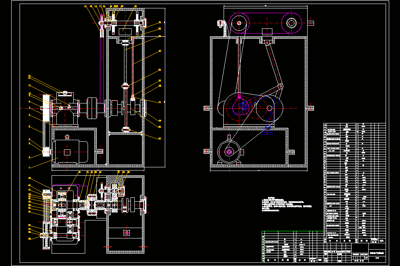Select the small motor pulley below the belt
Screen dimensions: 400x266
[x=46, y=152]
